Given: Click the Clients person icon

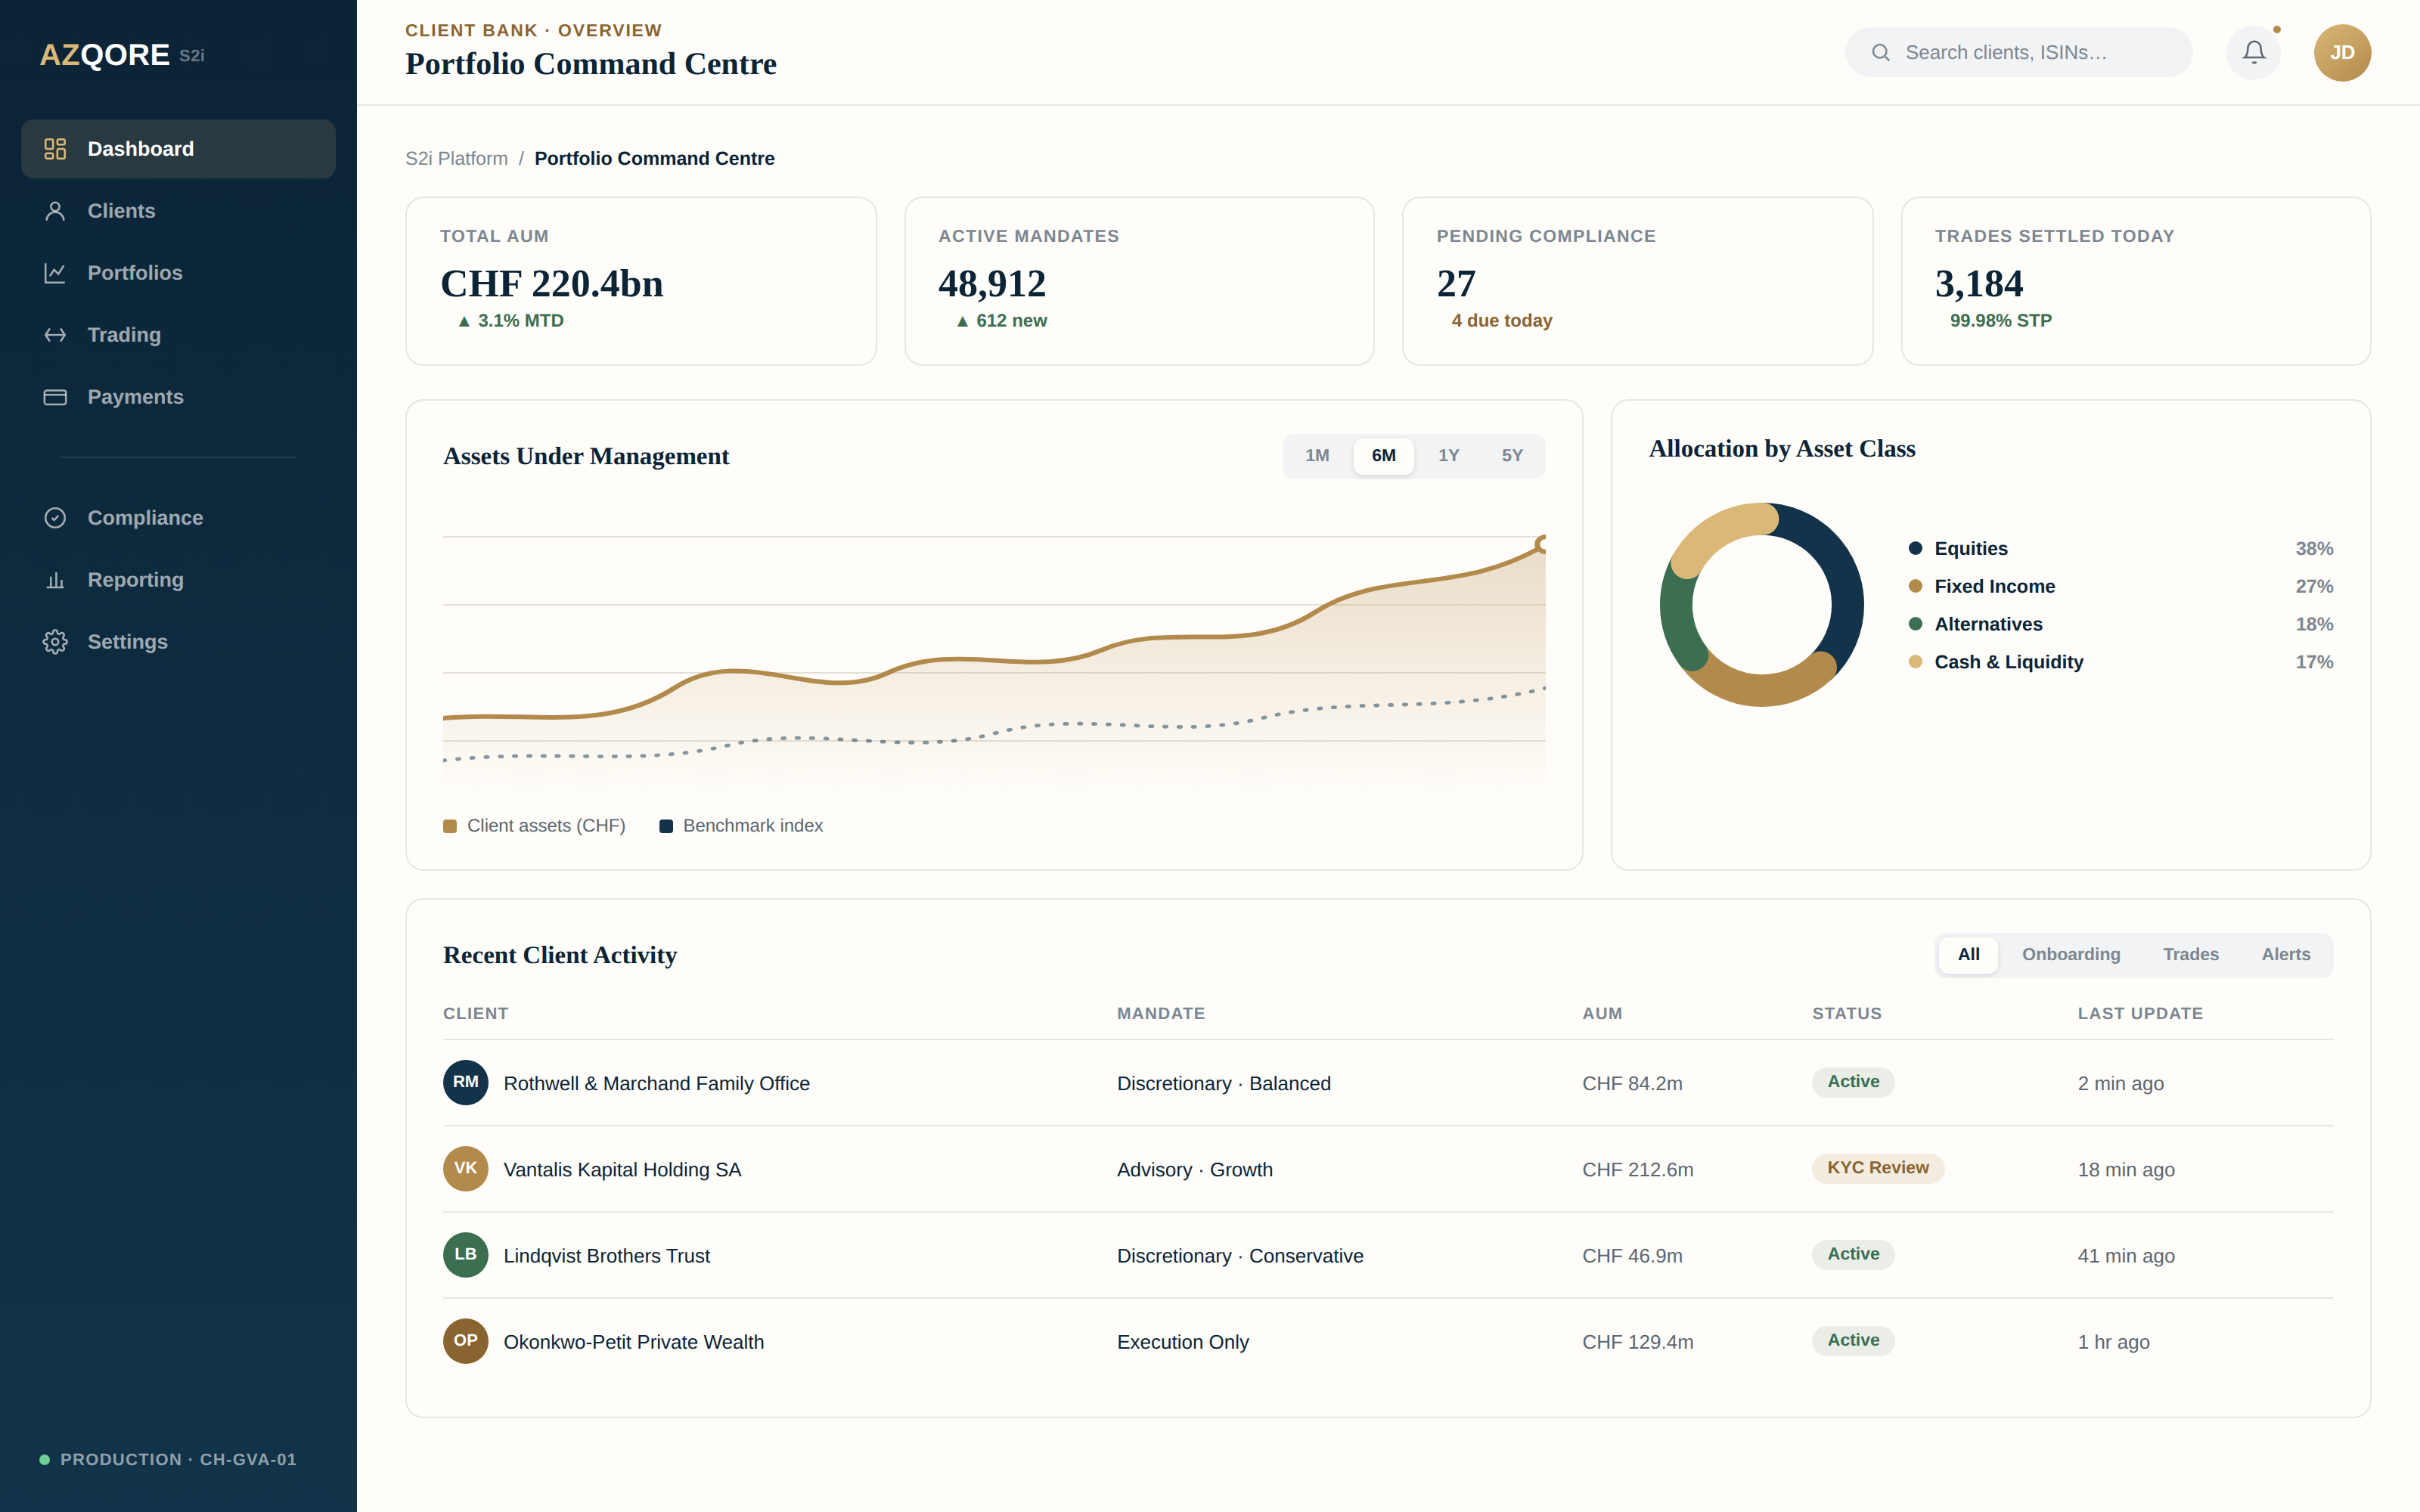Looking at the screenshot, I should coord(55,211).
